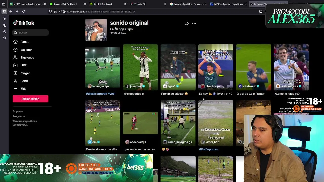Image resolution: width=324 pixels, height=182 pixels.
Task: Open the ligue1 video thumbnail
Action: click(178, 67)
